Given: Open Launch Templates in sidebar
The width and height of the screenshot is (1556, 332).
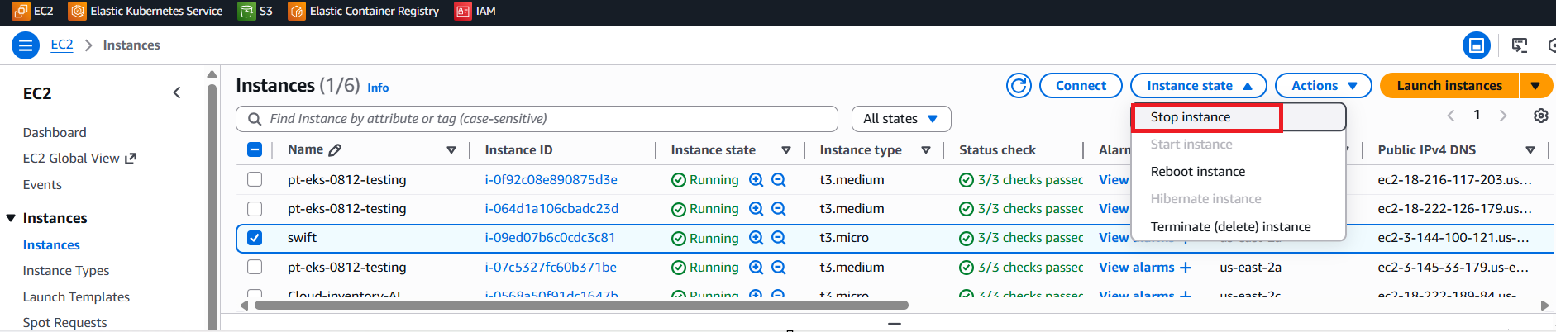Looking at the screenshot, I should pos(76,297).
